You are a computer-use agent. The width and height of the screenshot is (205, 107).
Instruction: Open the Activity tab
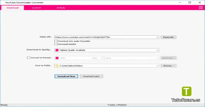(61, 8)
